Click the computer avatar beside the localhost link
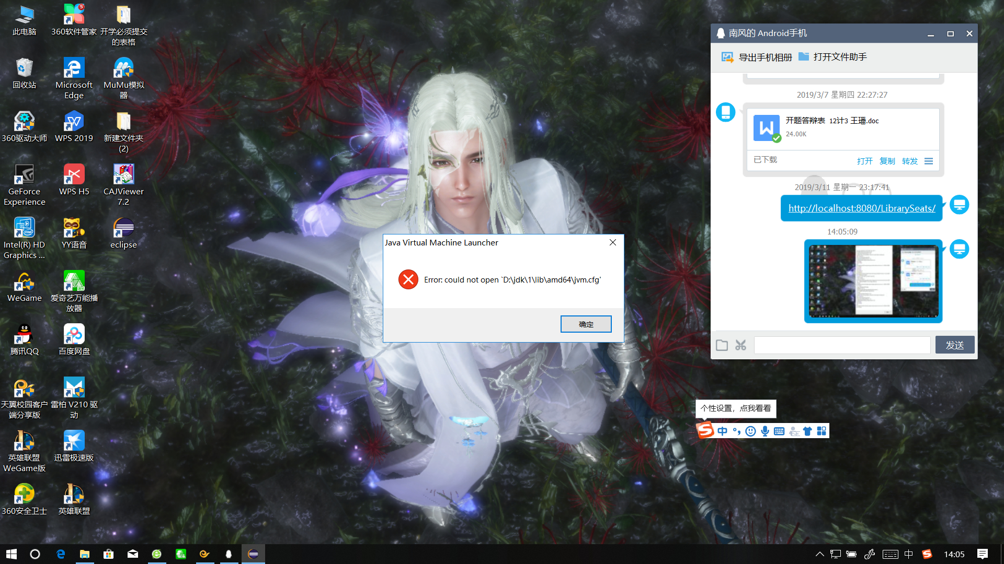The width and height of the screenshot is (1004, 564). pos(959,205)
